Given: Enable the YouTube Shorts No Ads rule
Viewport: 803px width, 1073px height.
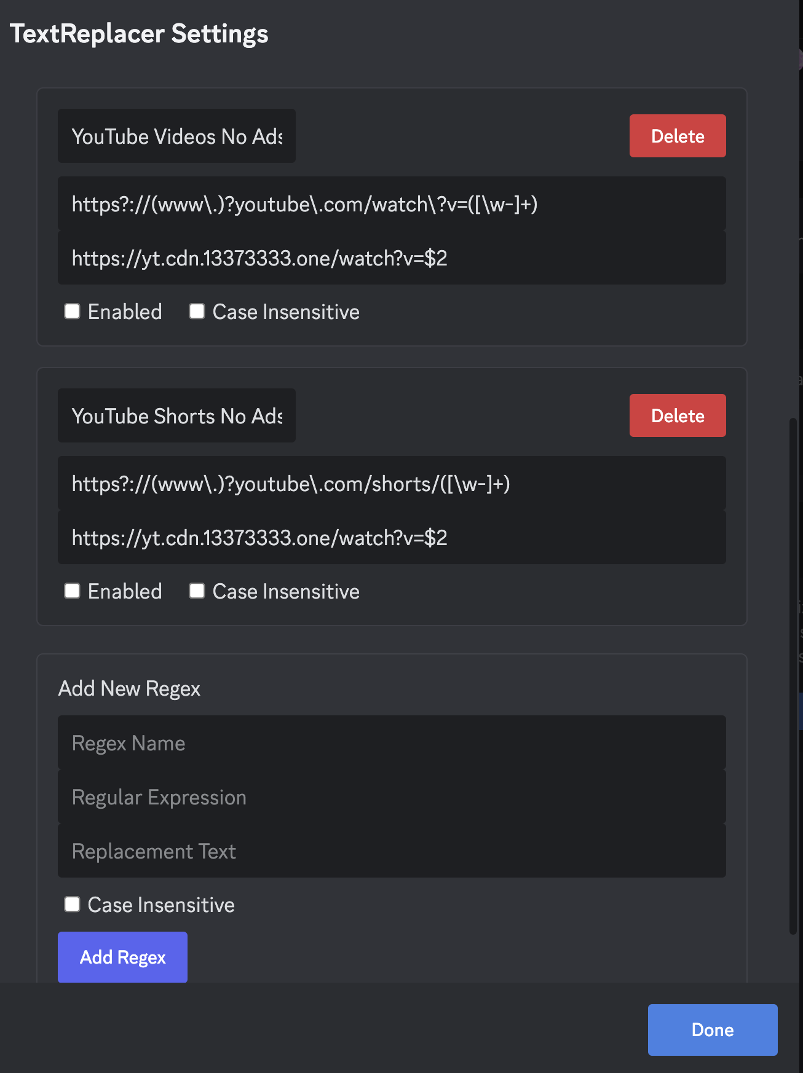Looking at the screenshot, I should [x=73, y=591].
